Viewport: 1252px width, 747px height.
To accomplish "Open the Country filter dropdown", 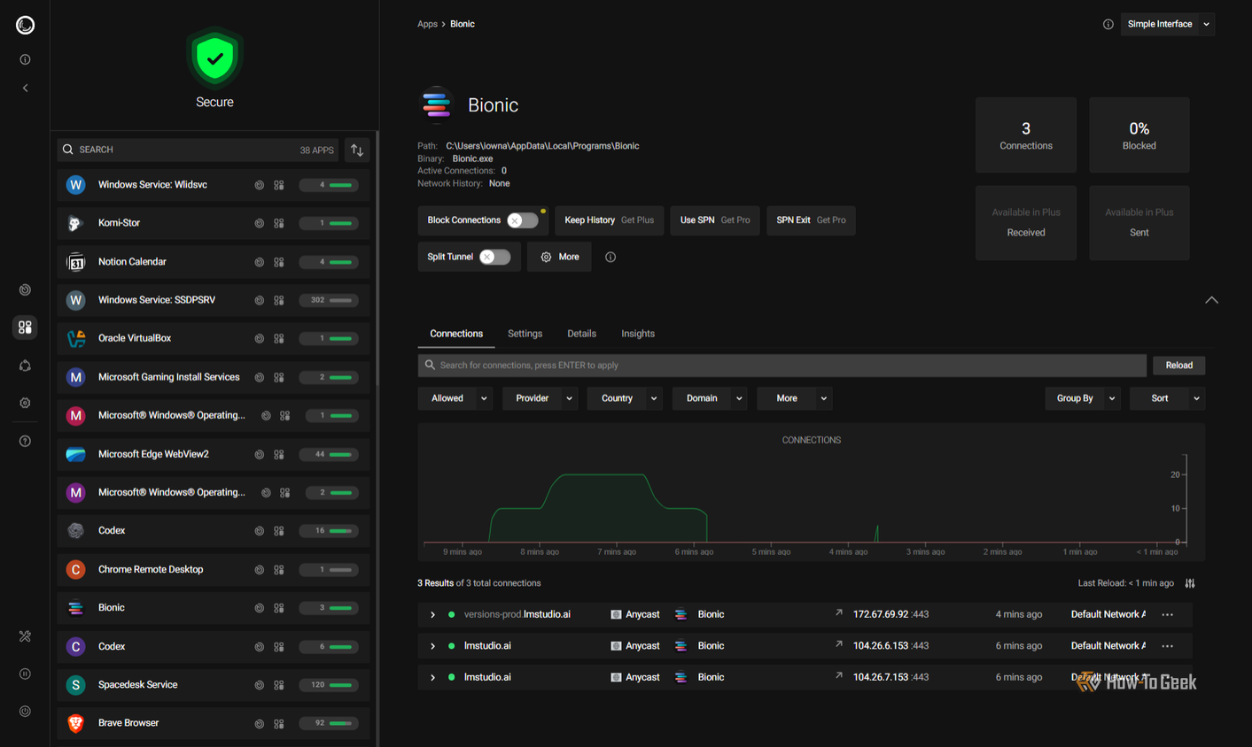I will pyautogui.click(x=626, y=398).
